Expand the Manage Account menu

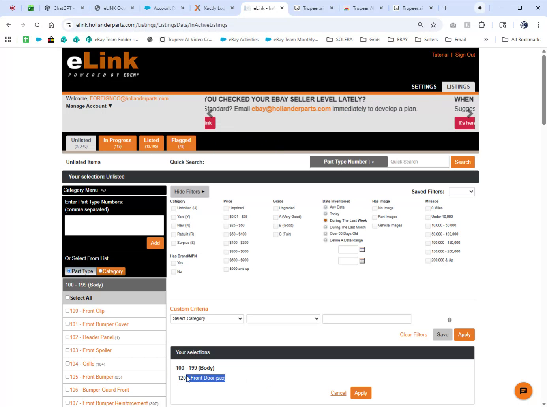pyautogui.click(x=89, y=106)
